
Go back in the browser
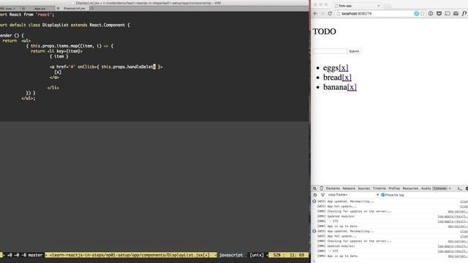click(315, 13)
